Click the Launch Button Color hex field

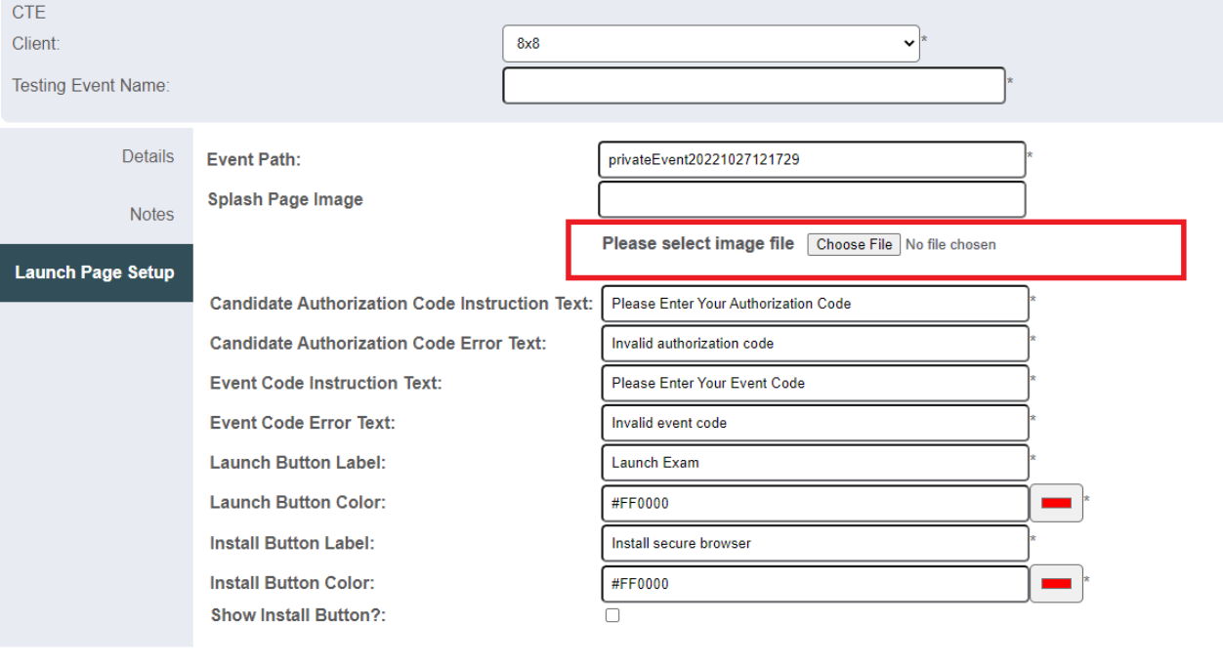click(x=814, y=503)
